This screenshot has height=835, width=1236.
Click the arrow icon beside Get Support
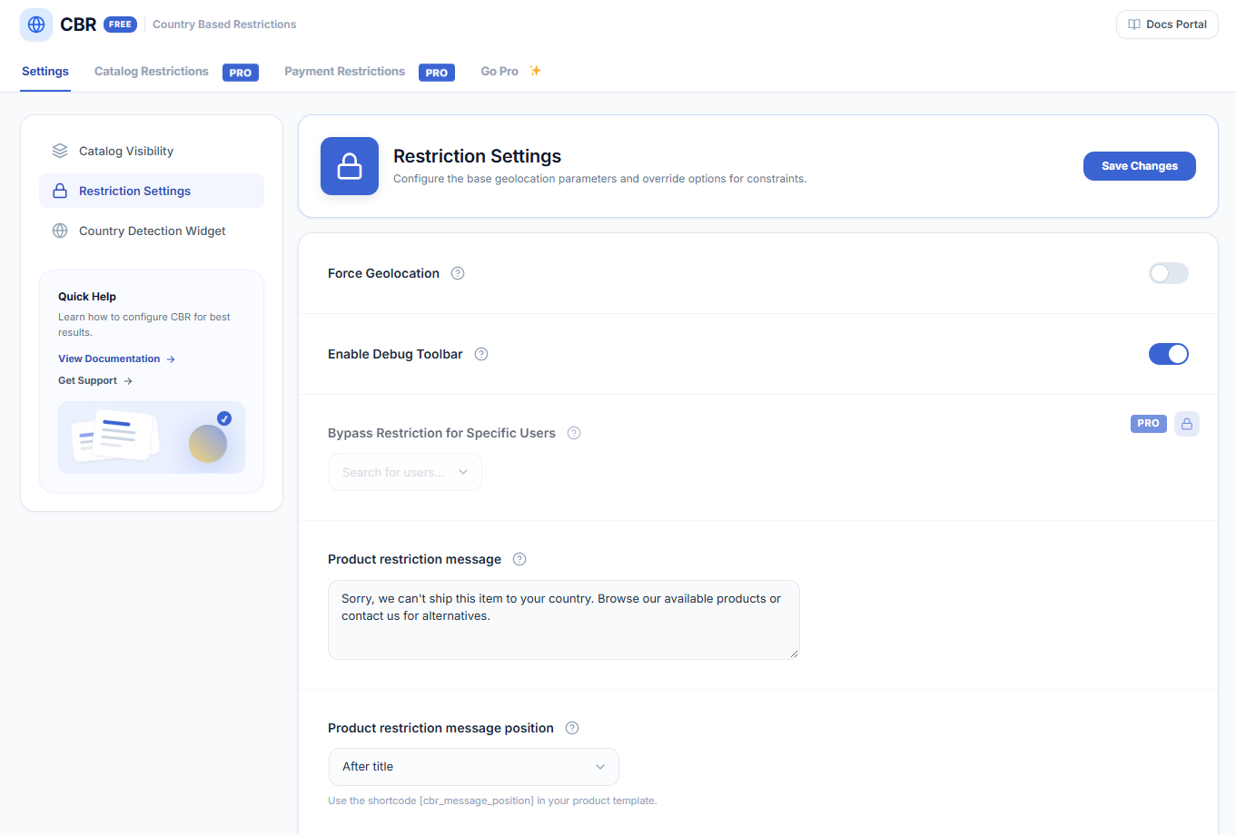coord(128,381)
